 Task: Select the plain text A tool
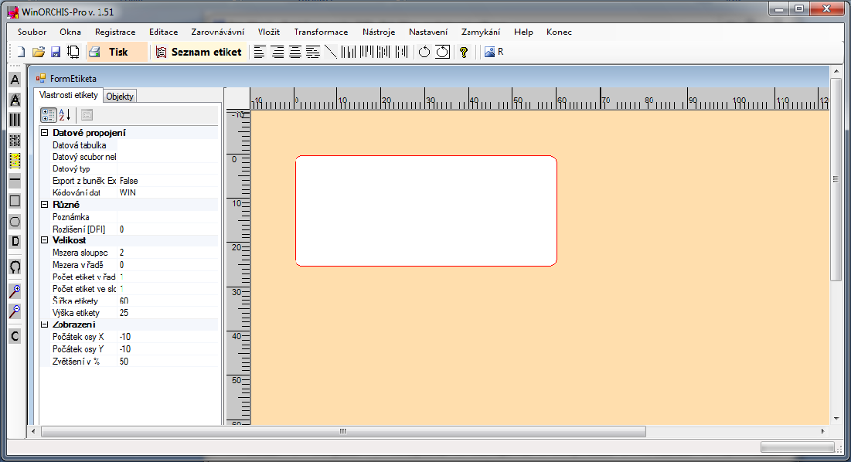[x=15, y=80]
